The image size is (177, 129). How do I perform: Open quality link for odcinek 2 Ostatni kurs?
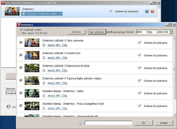(57, 58)
